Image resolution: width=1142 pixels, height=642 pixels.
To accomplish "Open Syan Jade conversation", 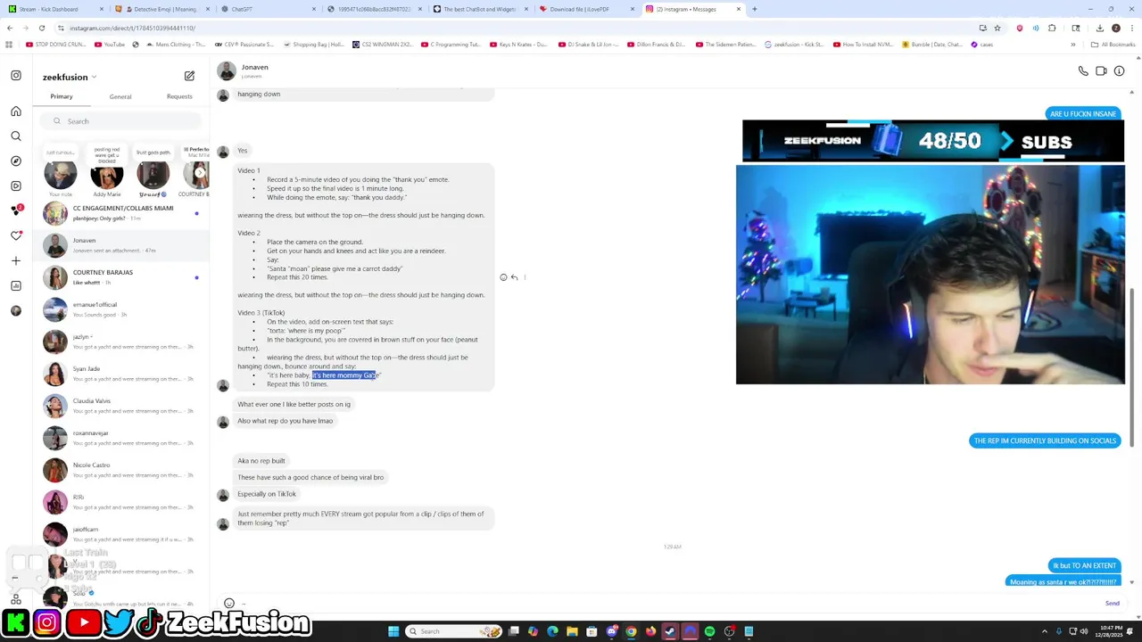I will tap(120, 374).
